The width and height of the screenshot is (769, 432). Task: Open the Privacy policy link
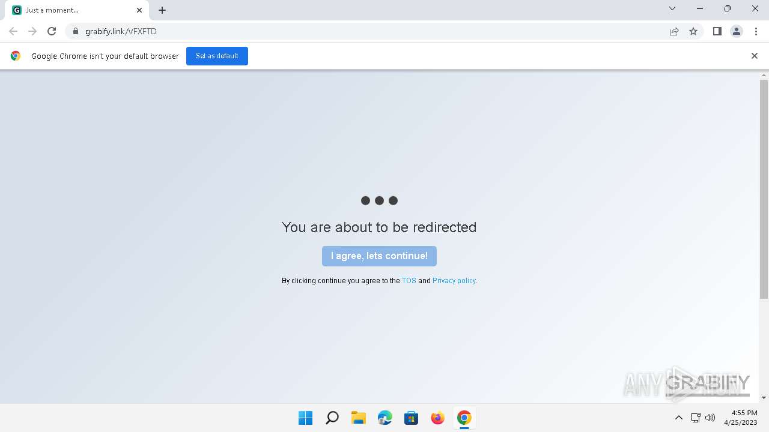(454, 281)
